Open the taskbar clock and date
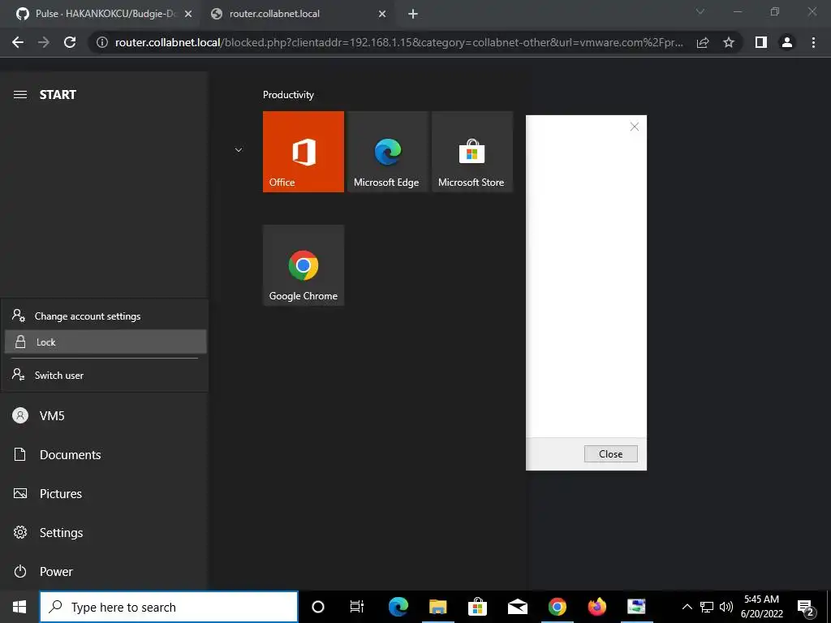Image resolution: width=831 pixels, height=623 pixels. (761, 607)
